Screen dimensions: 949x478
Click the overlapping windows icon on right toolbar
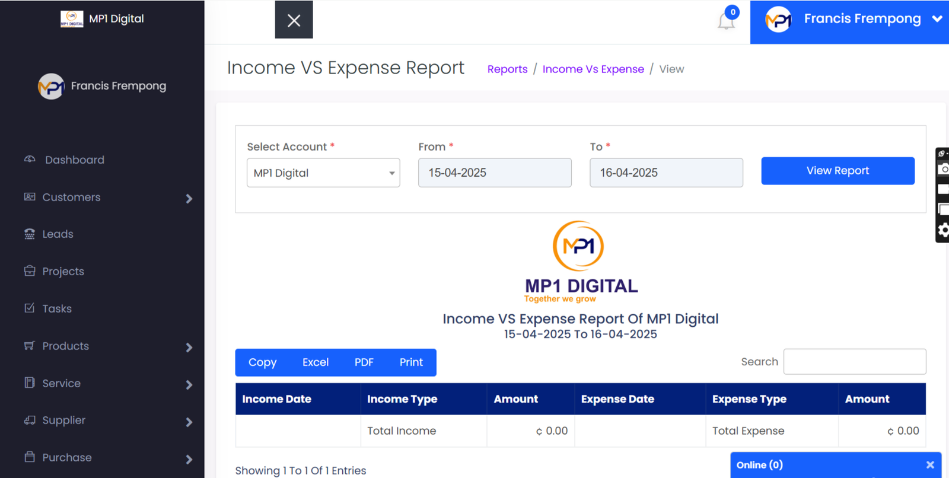pos(943,209)
